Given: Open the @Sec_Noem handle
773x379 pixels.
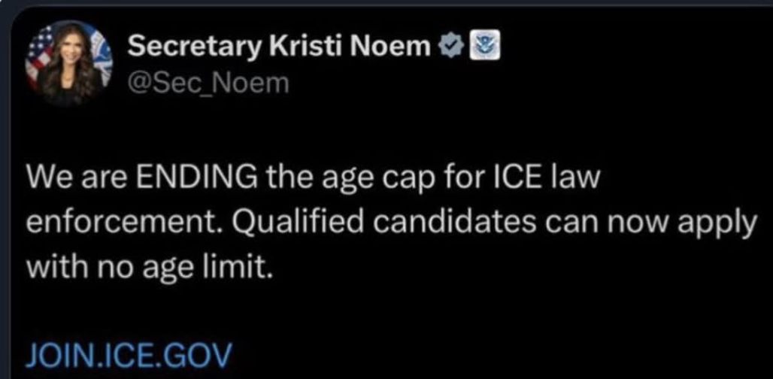Looking at the screenshot, I should [208, 83].
